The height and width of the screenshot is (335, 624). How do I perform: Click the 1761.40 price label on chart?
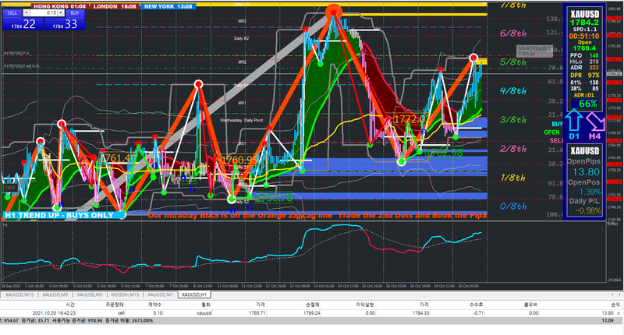click(x=116, y=158)
